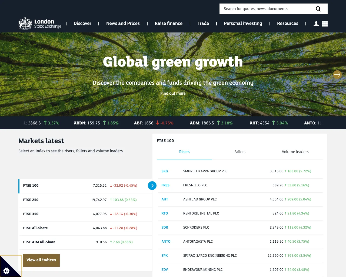Open the user account icon
The width and height of the screenshot is (346, 277).
[x=316, y=24]
